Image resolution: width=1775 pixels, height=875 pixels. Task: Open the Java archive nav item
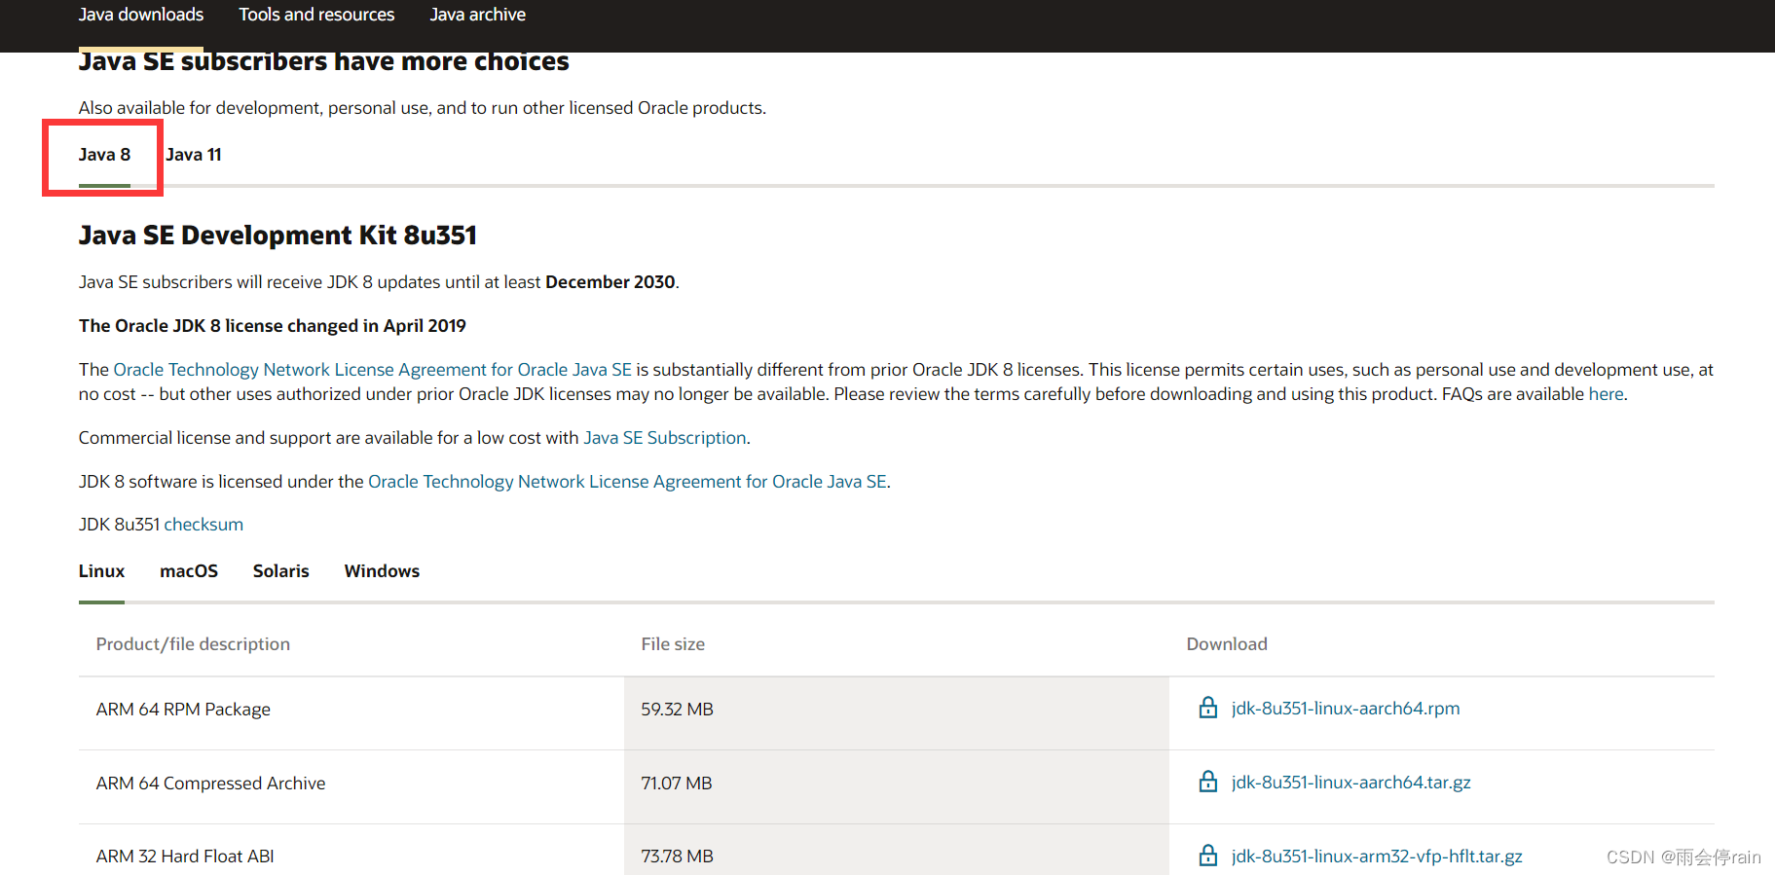(477, 15)
